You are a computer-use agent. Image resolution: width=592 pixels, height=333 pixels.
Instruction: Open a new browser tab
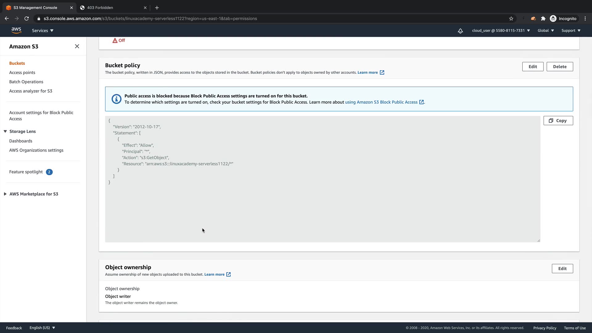[x=157, y=7]
